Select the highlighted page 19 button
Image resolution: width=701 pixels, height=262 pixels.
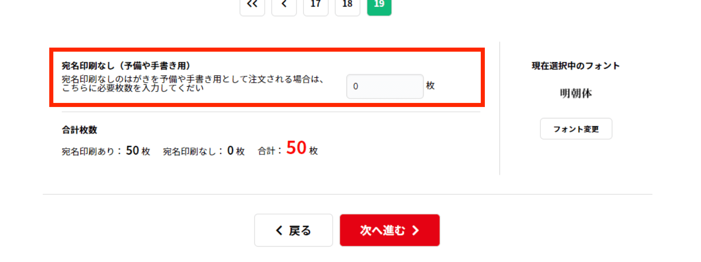point(379,6)
